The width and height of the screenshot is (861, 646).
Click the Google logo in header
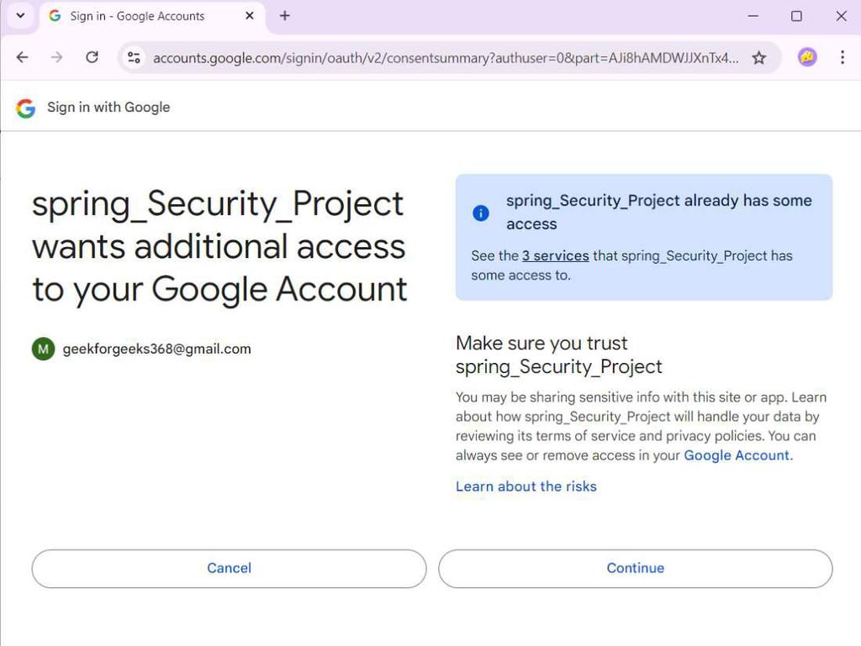[x=26, y=108]
